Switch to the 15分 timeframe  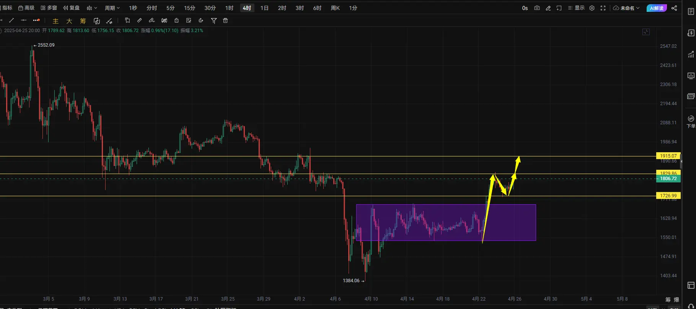pos(190,8)
